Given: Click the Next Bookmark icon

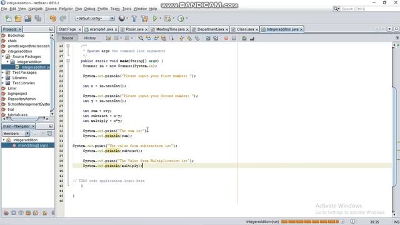Looking at the screenshot, I should (x=189, y=38).
